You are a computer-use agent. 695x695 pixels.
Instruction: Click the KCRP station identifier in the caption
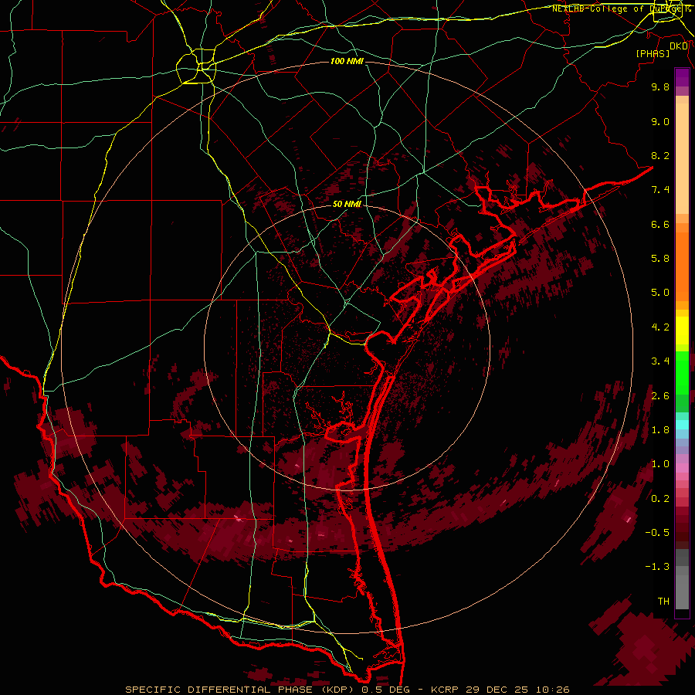(x=444, y=690)
